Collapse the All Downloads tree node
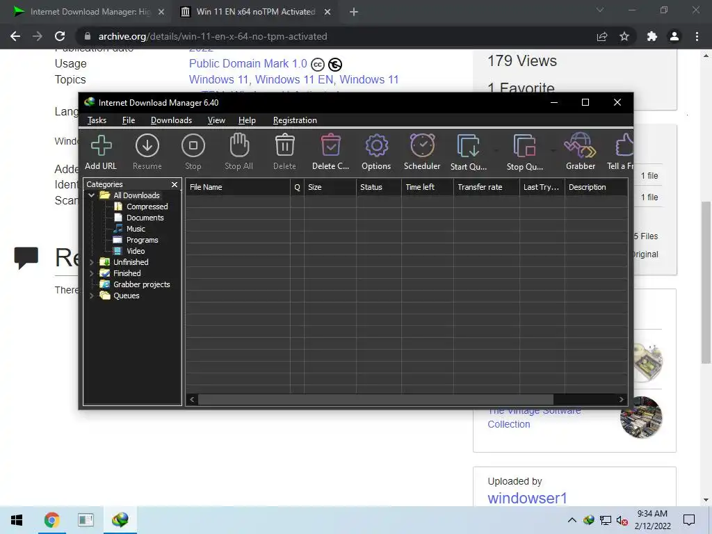Viewport: 712px width, 534px height. tap(92, 195)
